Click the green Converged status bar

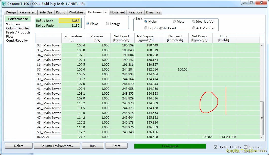pyautogui.click(x=170, y=146)
